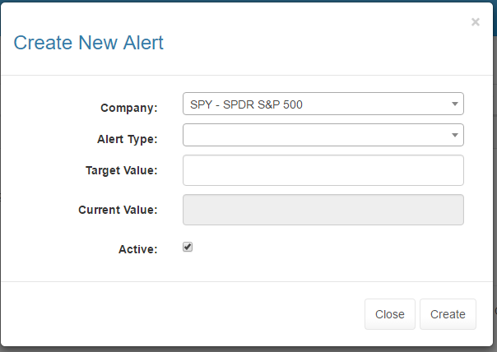The image size is (497, 352).
Task: Click the "SPY" text in the Company box
Action: pyautogui.click(x=201, y=104)
